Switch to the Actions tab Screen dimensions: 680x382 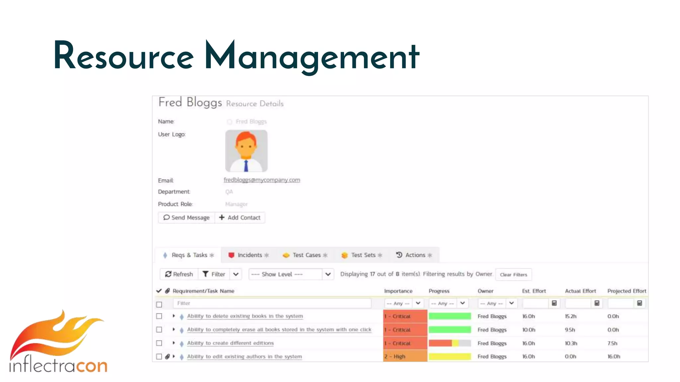click(x=414, y=255)
